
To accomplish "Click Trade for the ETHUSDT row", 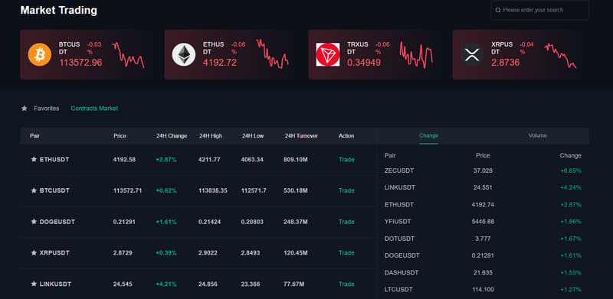I will coord(346,159).
